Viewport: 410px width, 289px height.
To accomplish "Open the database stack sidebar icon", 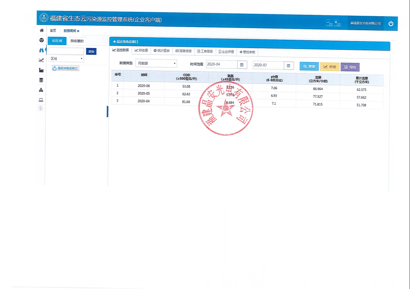I will coord(41,80).
